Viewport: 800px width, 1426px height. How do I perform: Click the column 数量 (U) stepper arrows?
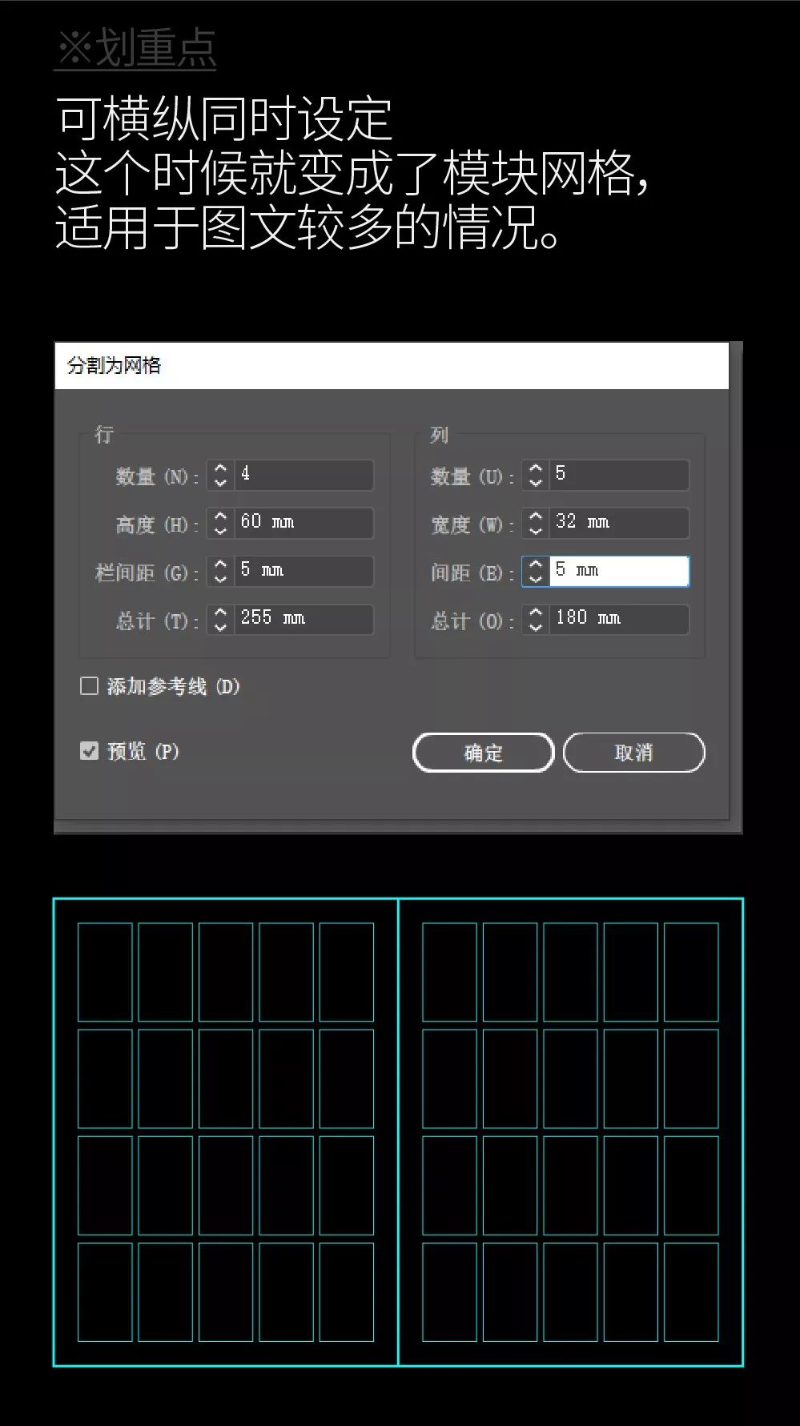pos(536,475)
